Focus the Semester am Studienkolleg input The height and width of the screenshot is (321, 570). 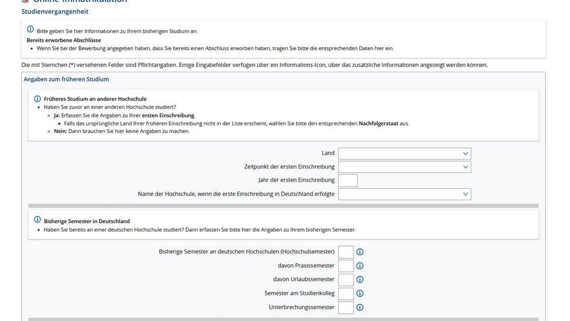[346, 293]
